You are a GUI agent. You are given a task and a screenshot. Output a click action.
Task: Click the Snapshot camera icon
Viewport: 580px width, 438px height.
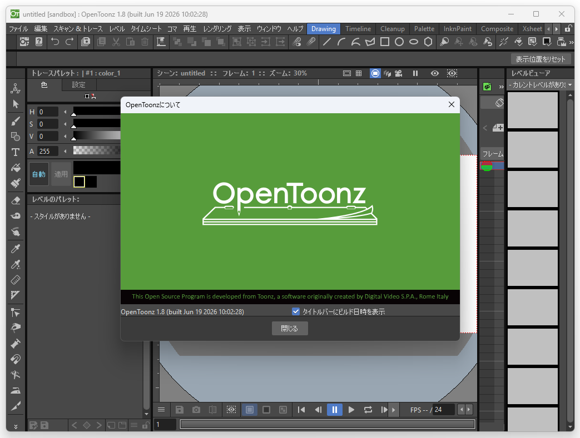pos(196,410)
